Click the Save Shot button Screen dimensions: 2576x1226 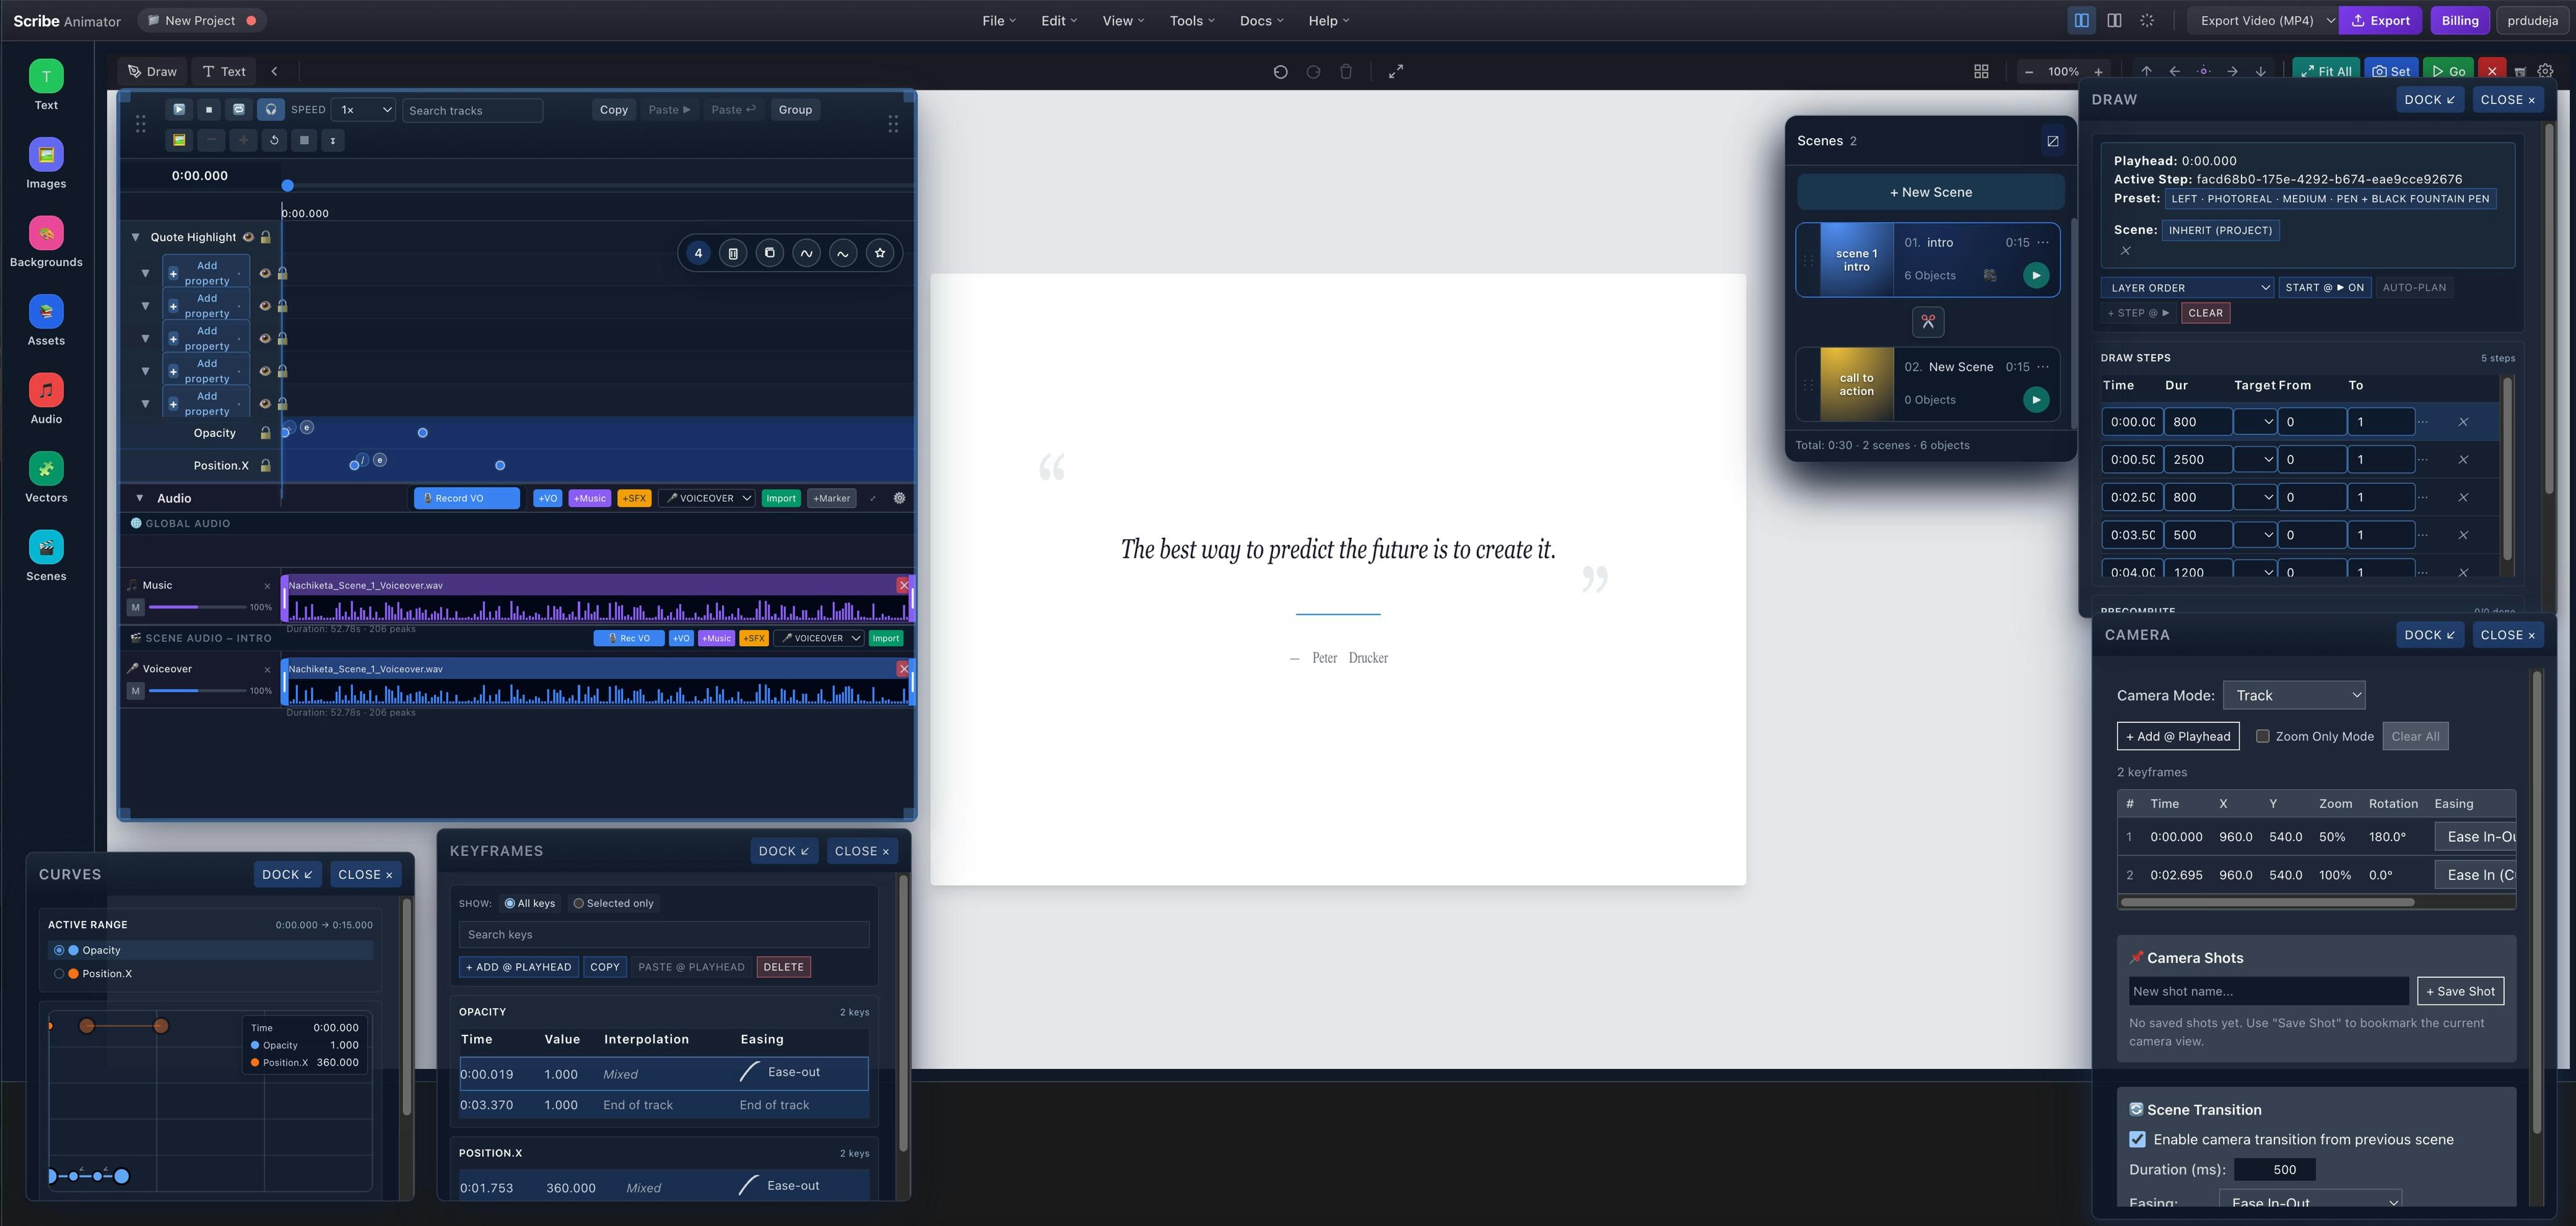2460,991
